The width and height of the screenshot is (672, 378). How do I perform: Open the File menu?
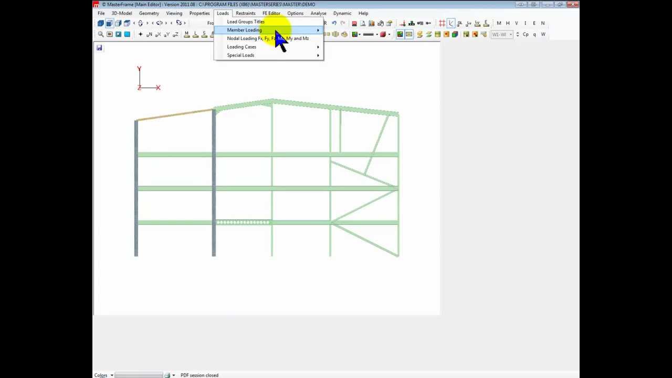tap(101, 13)
